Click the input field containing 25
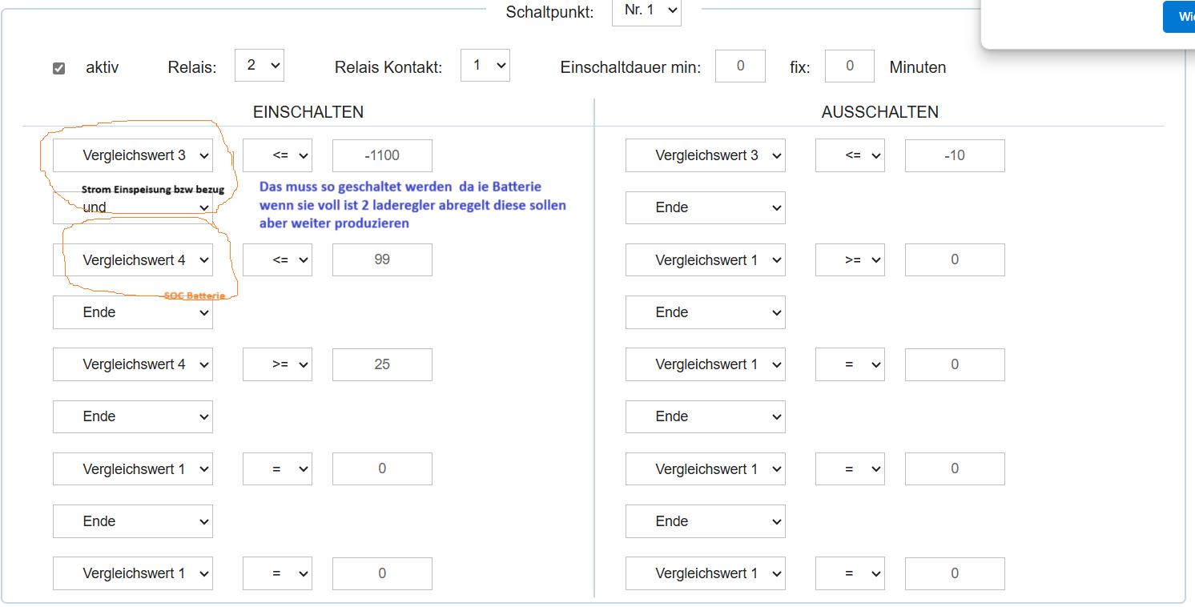 point(382,364)
